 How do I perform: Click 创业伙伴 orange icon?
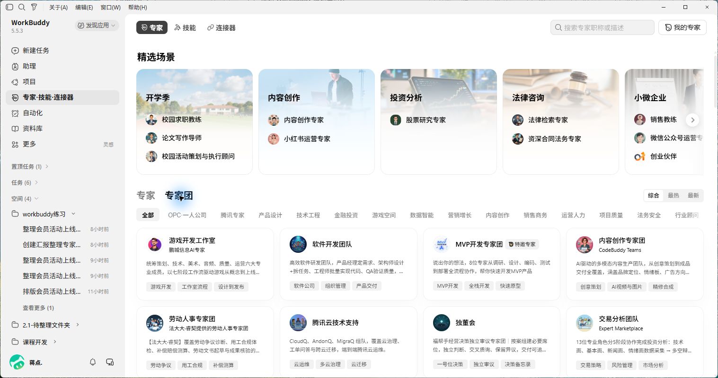coord(640,156)
